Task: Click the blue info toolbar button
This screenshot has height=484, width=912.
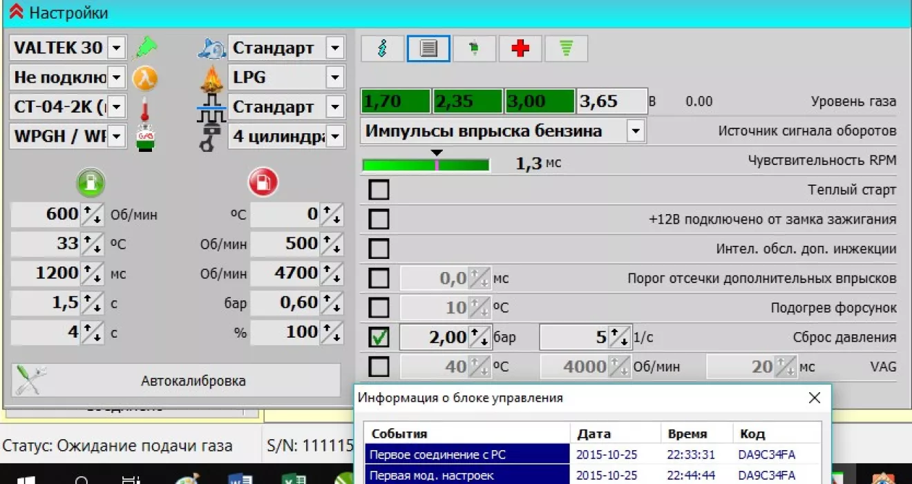Action: point(382,49)
